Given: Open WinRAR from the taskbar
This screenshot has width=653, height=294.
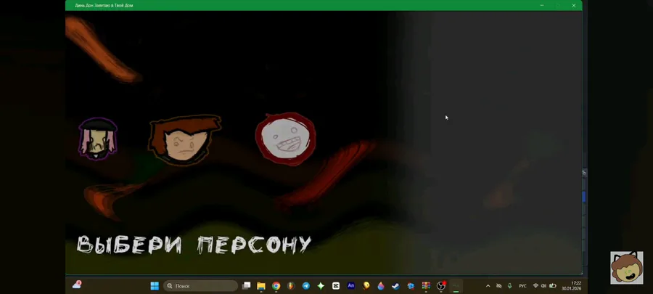Looking at the screenshot, I should 426,286.
